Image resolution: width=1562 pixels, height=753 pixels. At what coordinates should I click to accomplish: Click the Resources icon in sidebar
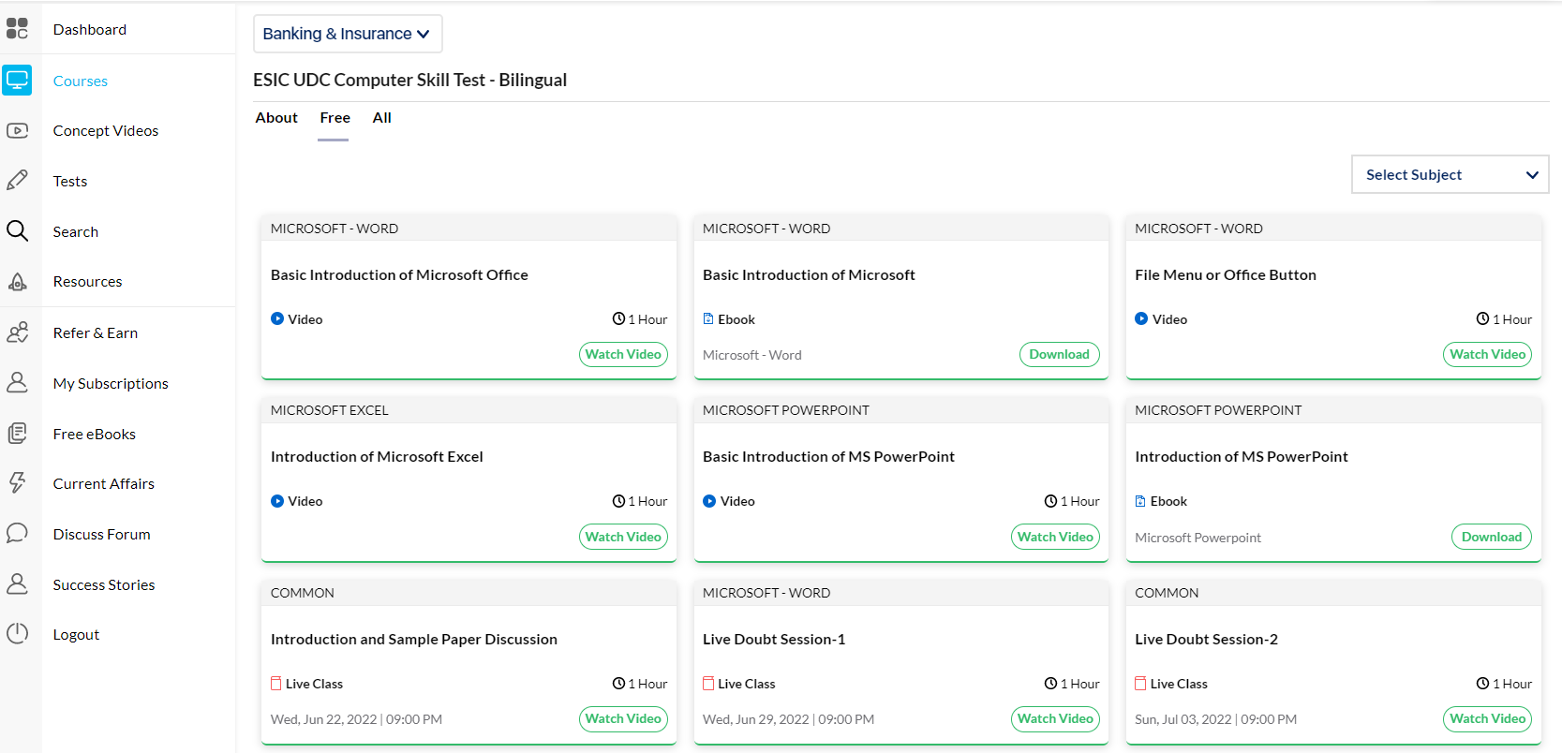[x=17, y=281]
